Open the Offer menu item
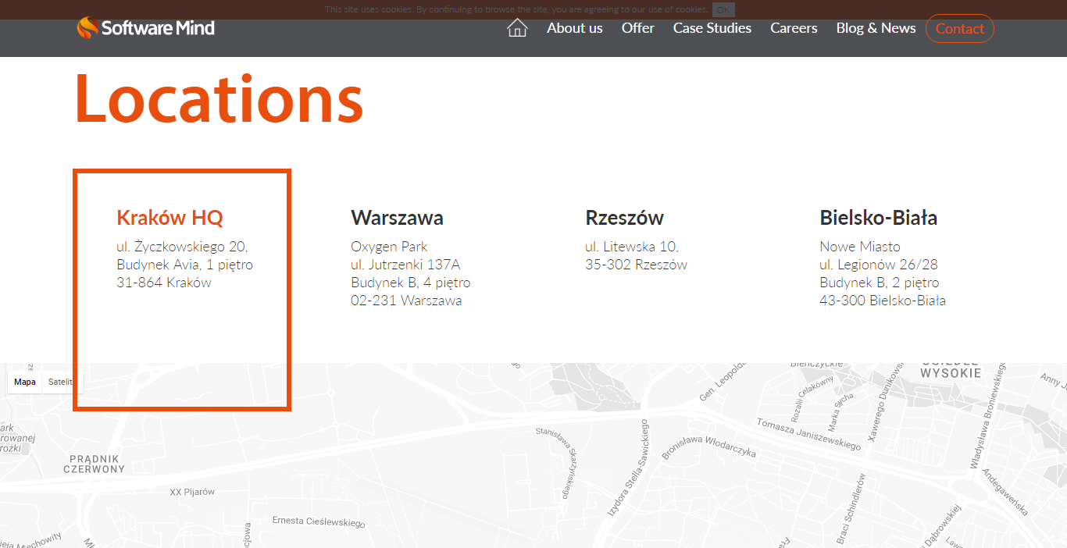This screenshot has height=548, width=1067. tap(638, 28)
